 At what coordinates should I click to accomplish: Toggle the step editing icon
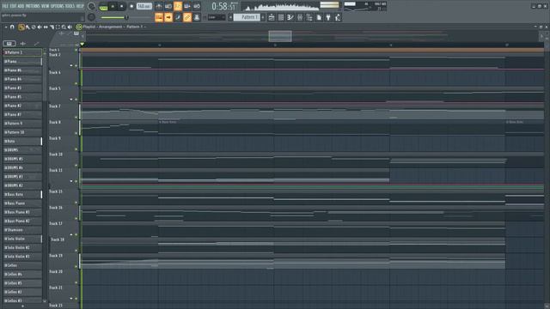tap(178, 17)
